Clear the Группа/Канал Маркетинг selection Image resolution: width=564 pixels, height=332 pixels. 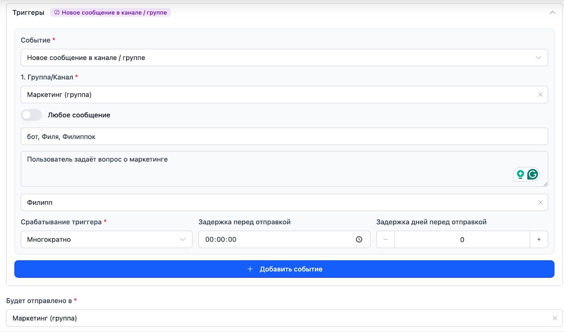[x=540, y=95]
